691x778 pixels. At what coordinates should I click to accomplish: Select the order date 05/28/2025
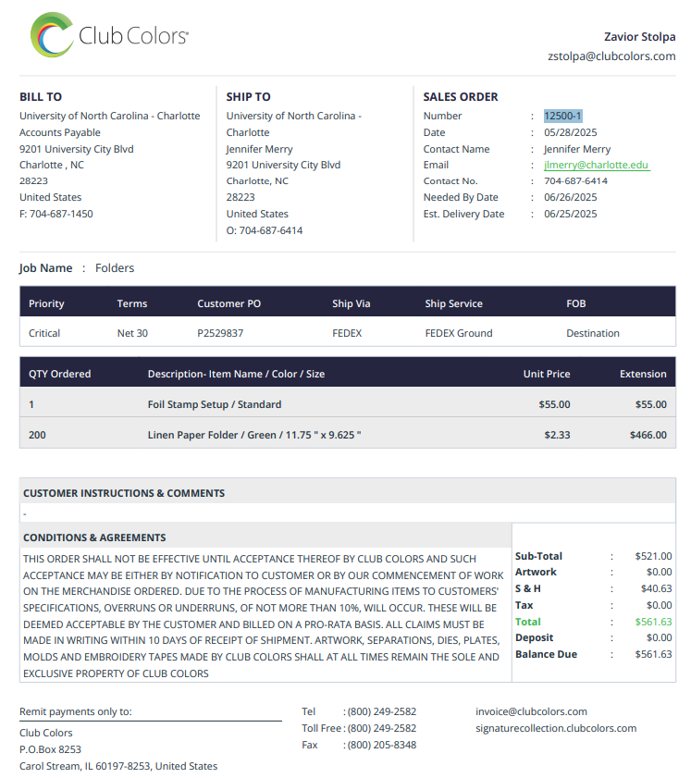571,132
